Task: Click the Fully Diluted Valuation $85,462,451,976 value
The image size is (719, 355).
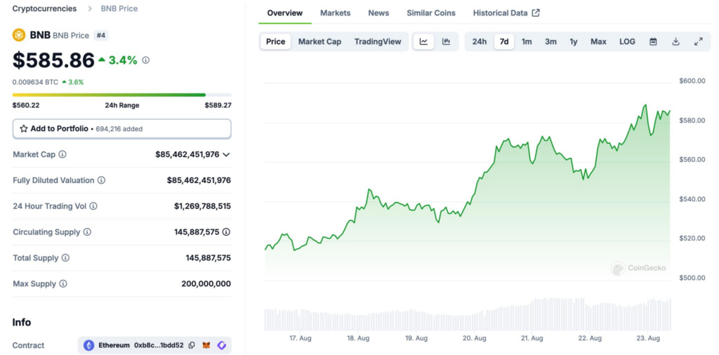Action: 199,180
